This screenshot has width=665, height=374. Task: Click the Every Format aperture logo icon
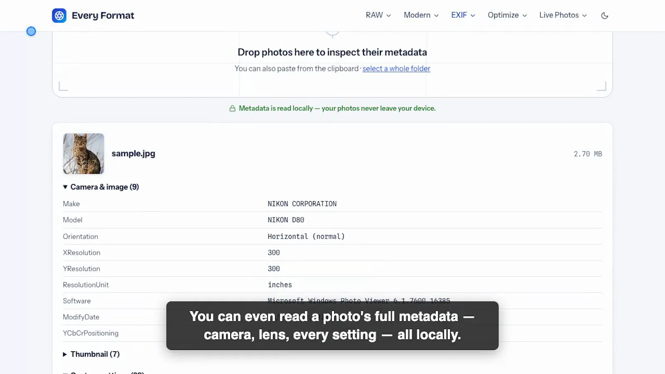click(x=59, y=15)
